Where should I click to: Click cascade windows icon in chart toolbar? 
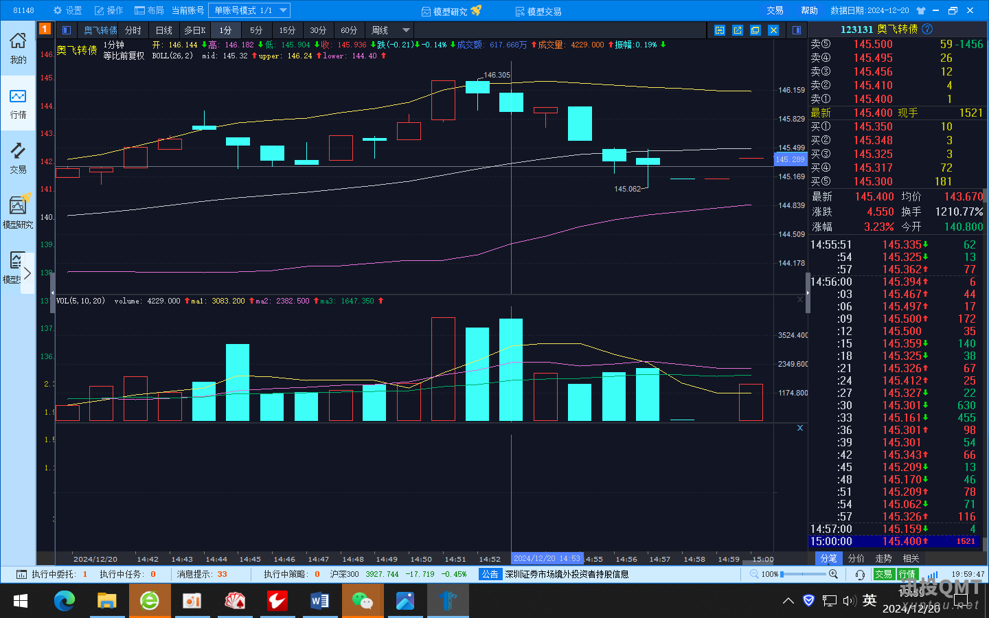click(755, 30)
